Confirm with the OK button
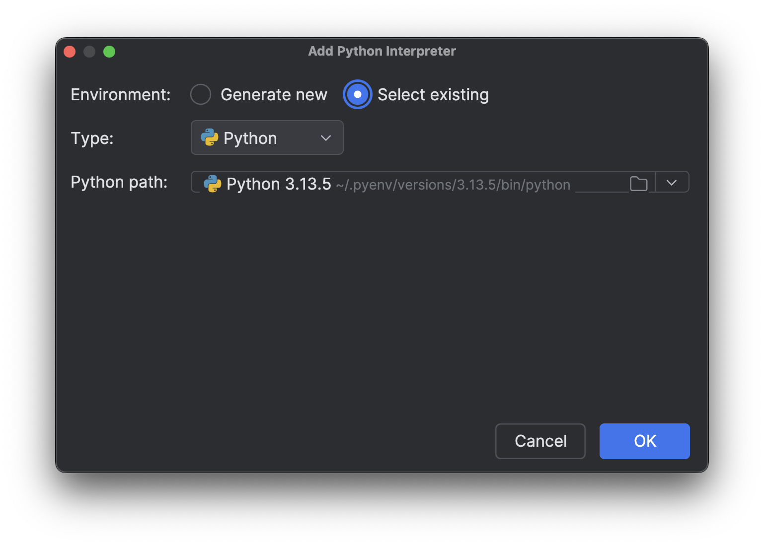This screenshot has height=546, width=764. pos(644,441)
